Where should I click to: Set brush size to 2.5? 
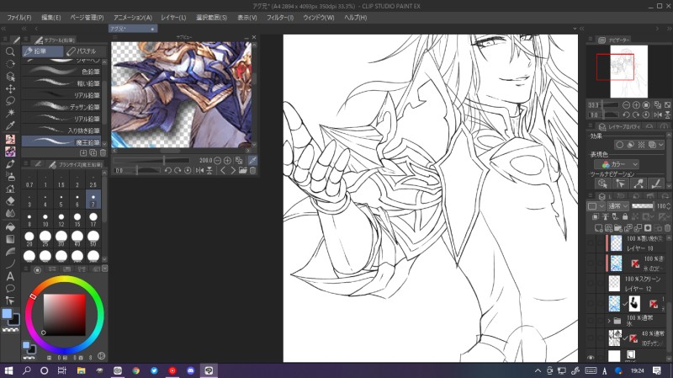coord(93,181)
